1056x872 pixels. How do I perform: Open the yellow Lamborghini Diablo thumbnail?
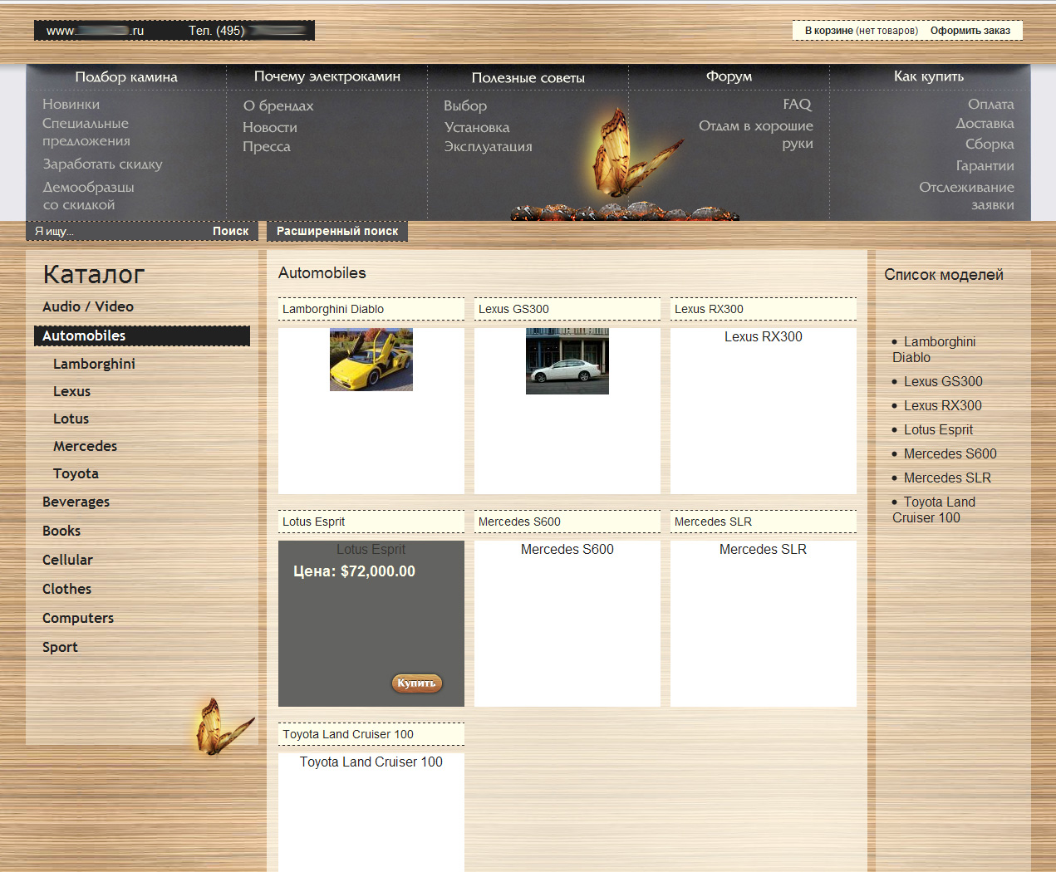pos(371,360)
